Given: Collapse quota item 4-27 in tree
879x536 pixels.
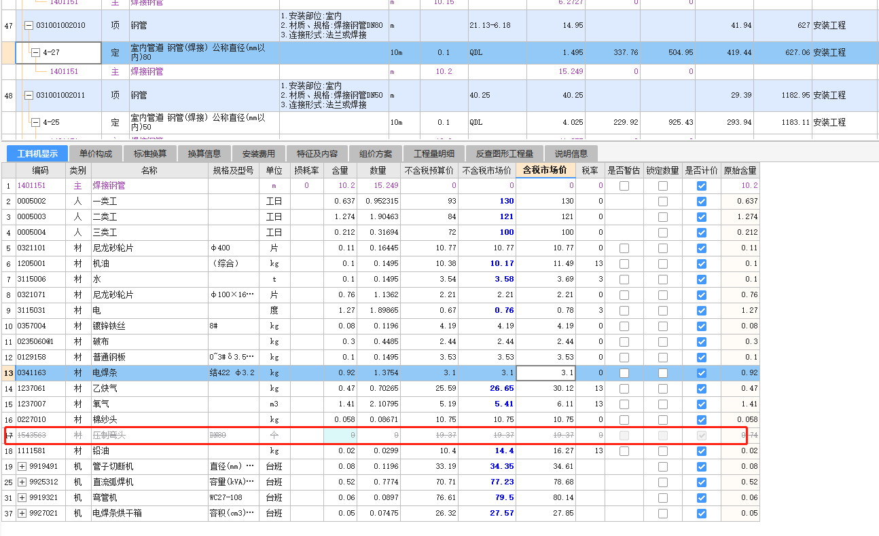Looking at the screenshot, I should (35, 52).
